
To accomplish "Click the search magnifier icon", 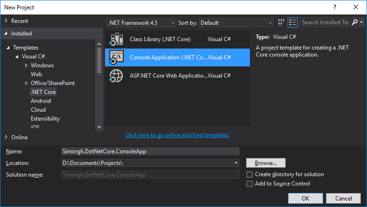I will 354,22.
